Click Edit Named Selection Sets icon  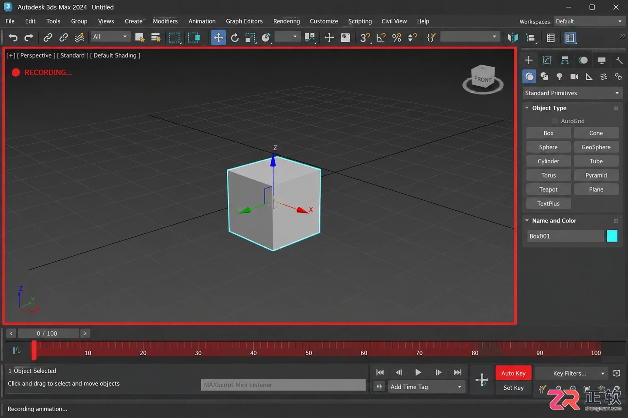(431, 38)
